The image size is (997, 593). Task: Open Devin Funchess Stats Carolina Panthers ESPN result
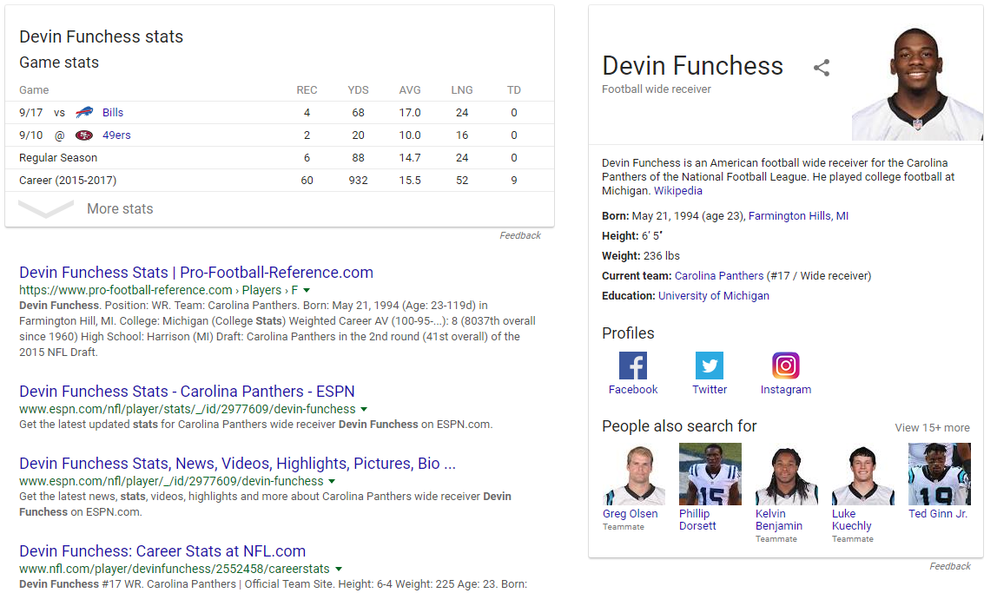187,391
